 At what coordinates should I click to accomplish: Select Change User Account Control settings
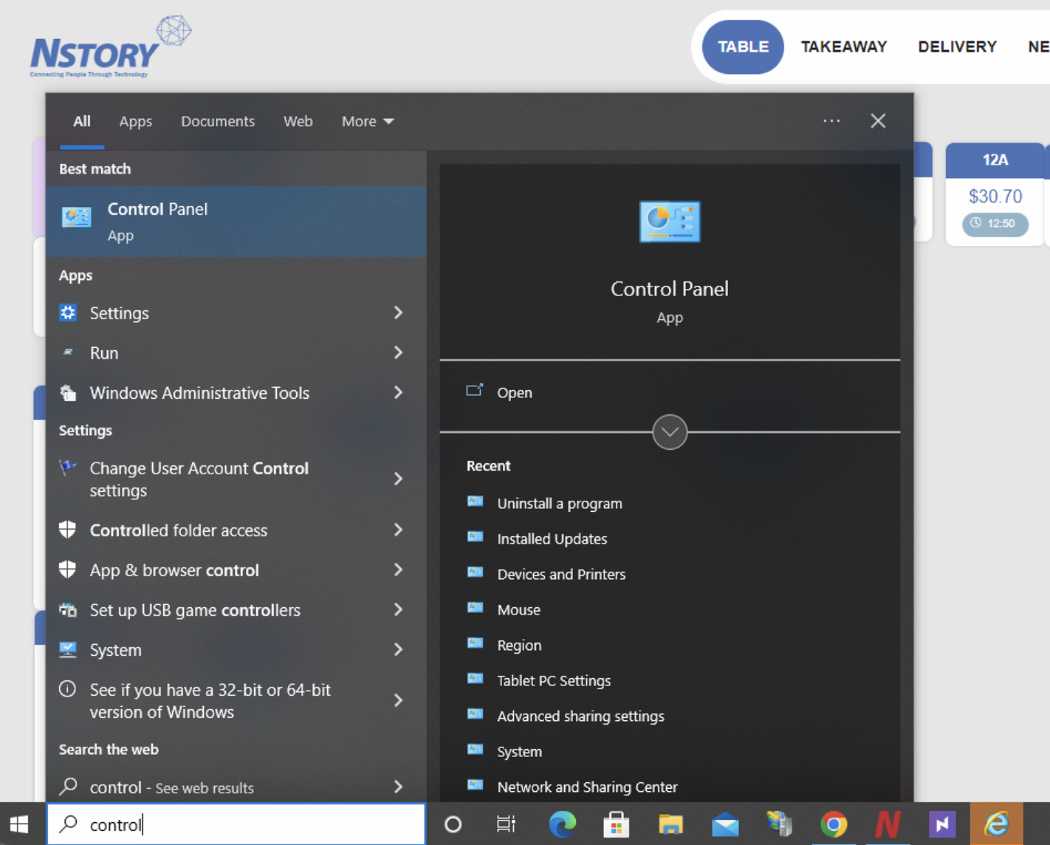(x=199, y=479)
